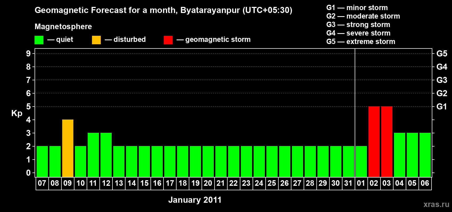
Task: Click the 'G5 — extreme storm' legend line
Action: [361, 42]
